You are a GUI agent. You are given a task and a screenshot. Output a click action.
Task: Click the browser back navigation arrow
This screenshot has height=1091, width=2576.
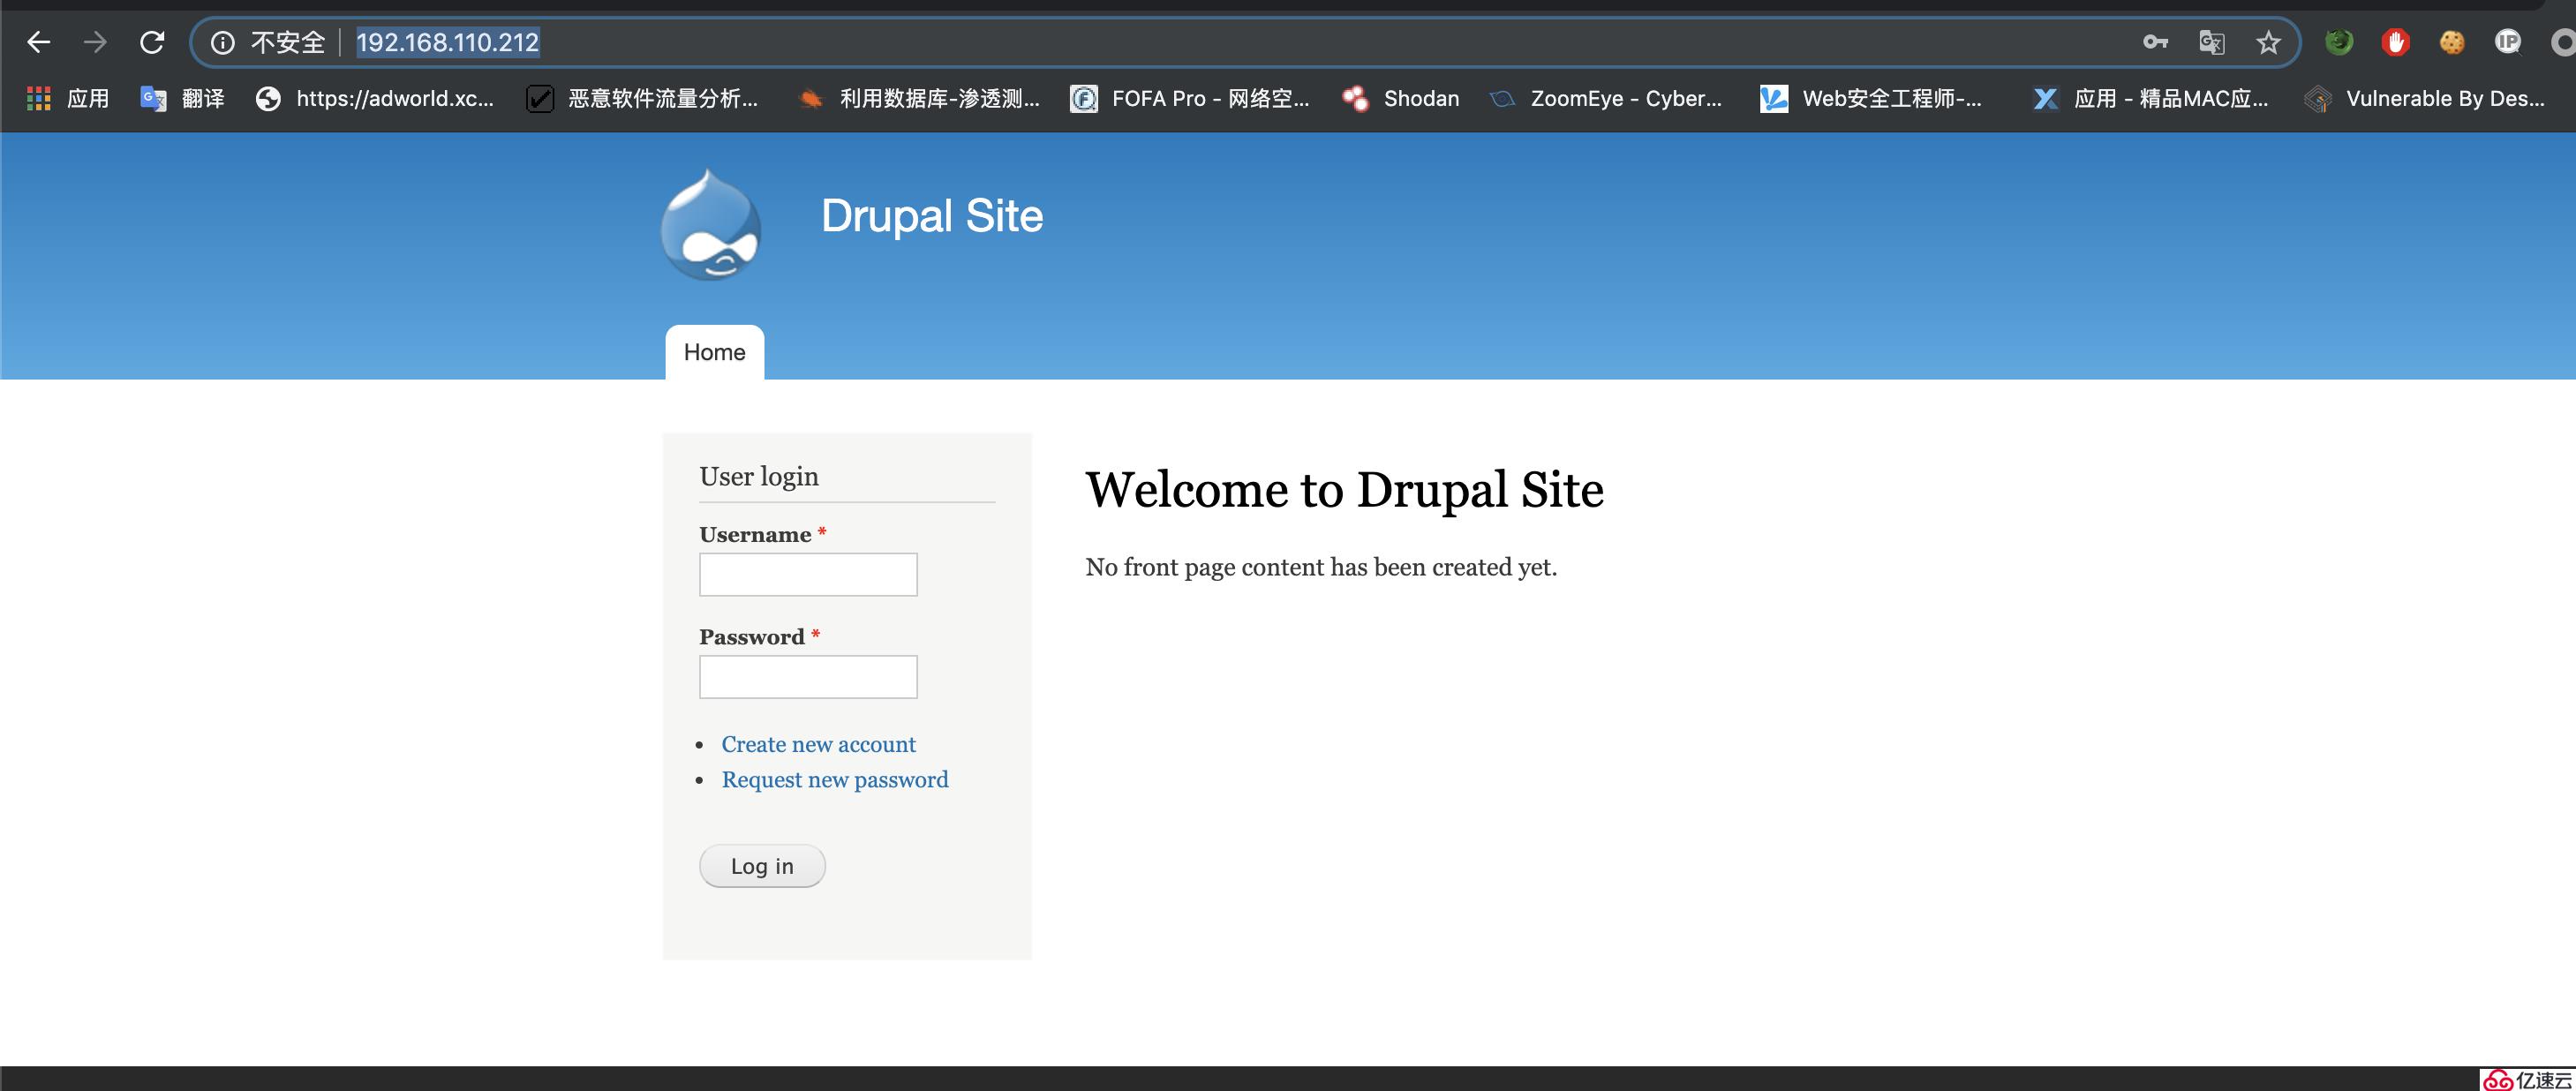34,41
